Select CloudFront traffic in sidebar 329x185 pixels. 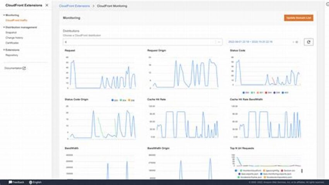click(x=16, y=21)
